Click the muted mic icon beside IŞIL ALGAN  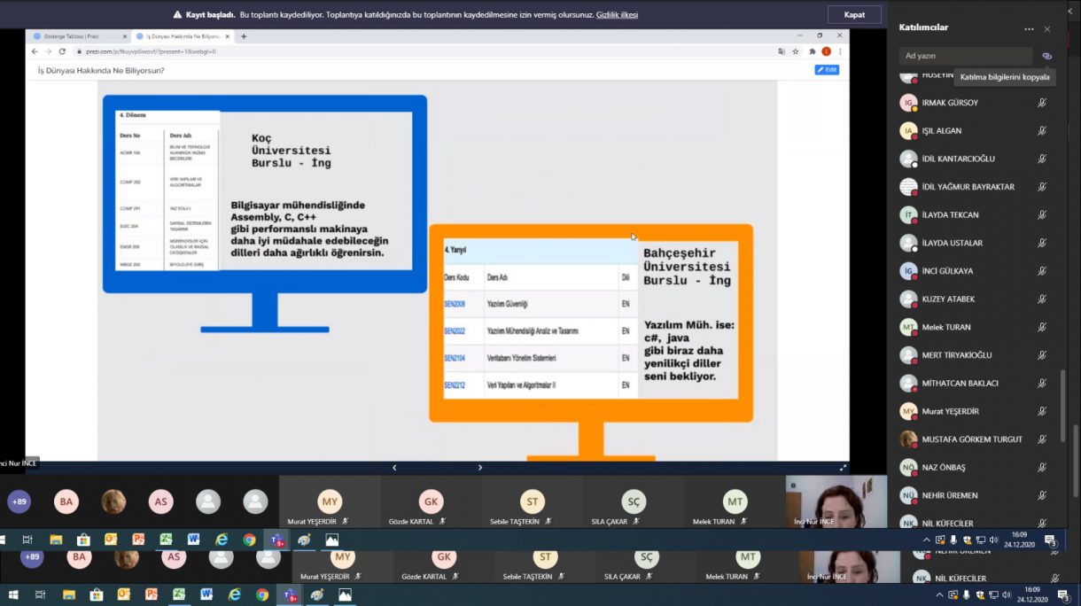click(x=1043, y=131)
